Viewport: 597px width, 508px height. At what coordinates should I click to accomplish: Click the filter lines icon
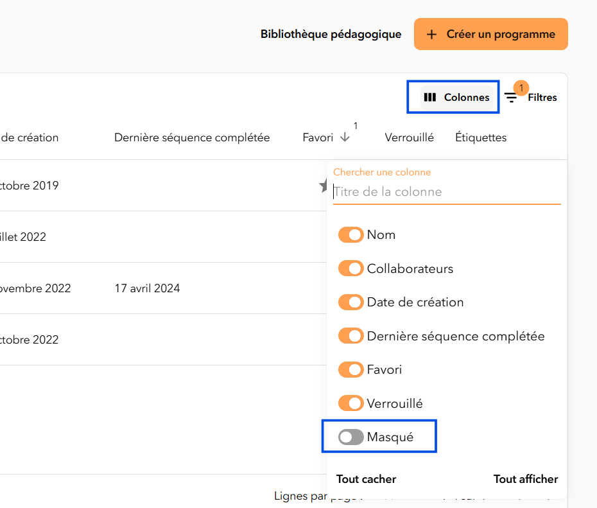click(510, 98)
